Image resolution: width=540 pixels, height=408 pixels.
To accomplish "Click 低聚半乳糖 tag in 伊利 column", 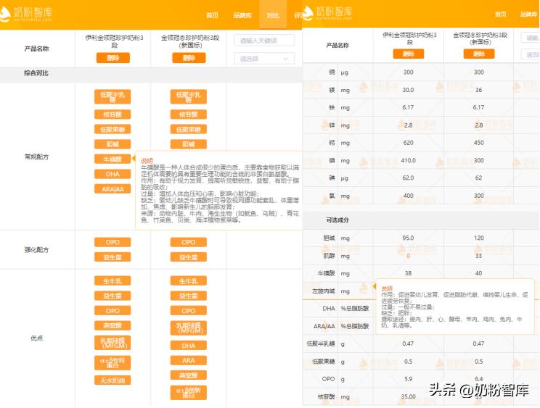I will tap(112, 96).
